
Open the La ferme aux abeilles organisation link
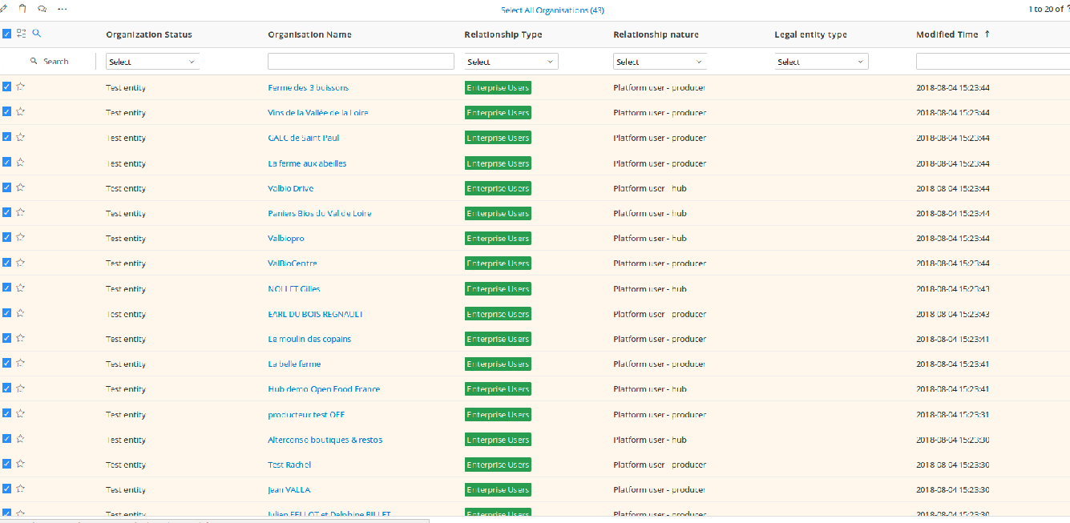coord(307,163)
